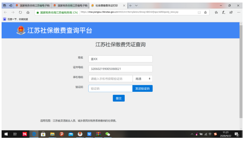Open the add notes pen icon

(224, 12)
